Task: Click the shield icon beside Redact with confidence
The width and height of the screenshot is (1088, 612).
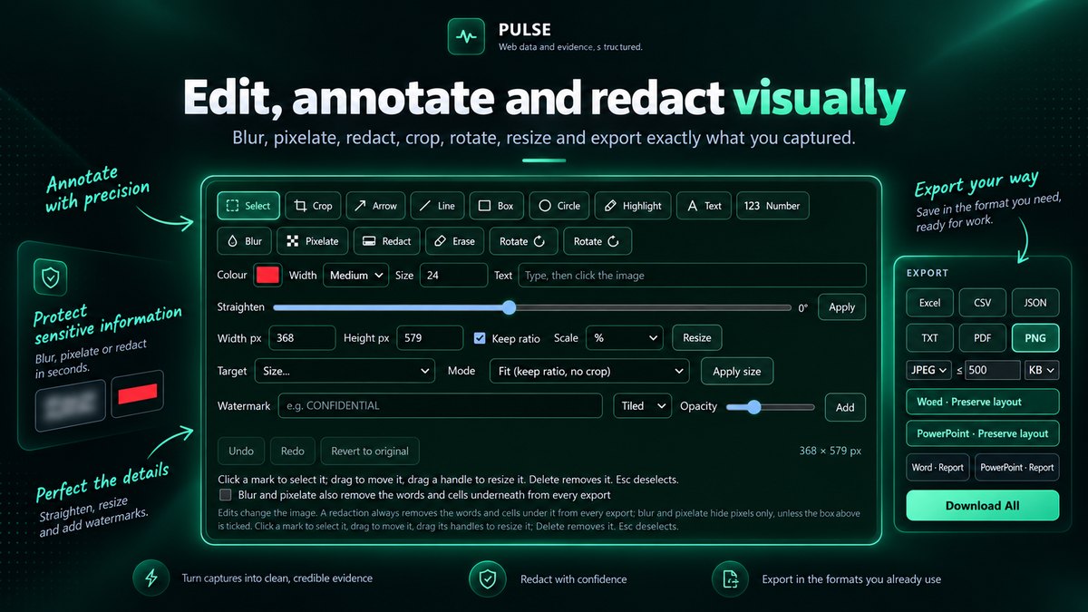Action: pos(487,578)
